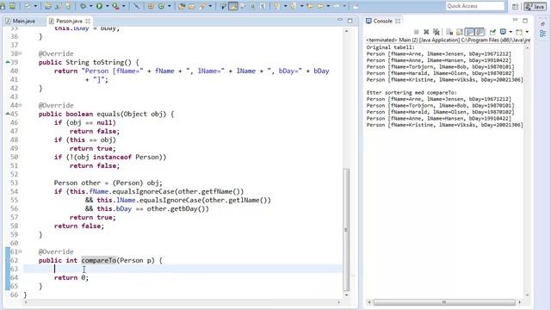Open Display Selected Console dropdown arrow
Image resolution: width=551 pixels, height=310 pixels.
(x=511, y=32)
